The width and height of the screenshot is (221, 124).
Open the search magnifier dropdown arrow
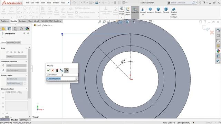coord(196,3)
